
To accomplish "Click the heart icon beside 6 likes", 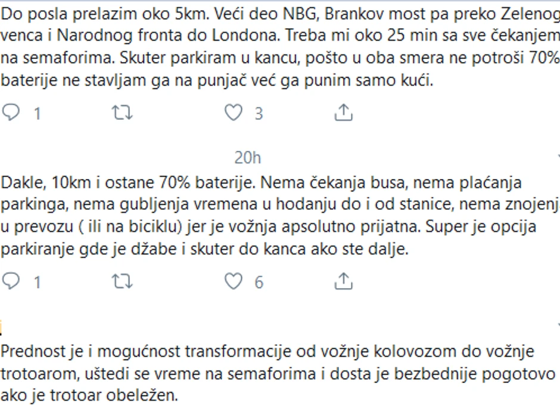I will [x=233, y=281].
